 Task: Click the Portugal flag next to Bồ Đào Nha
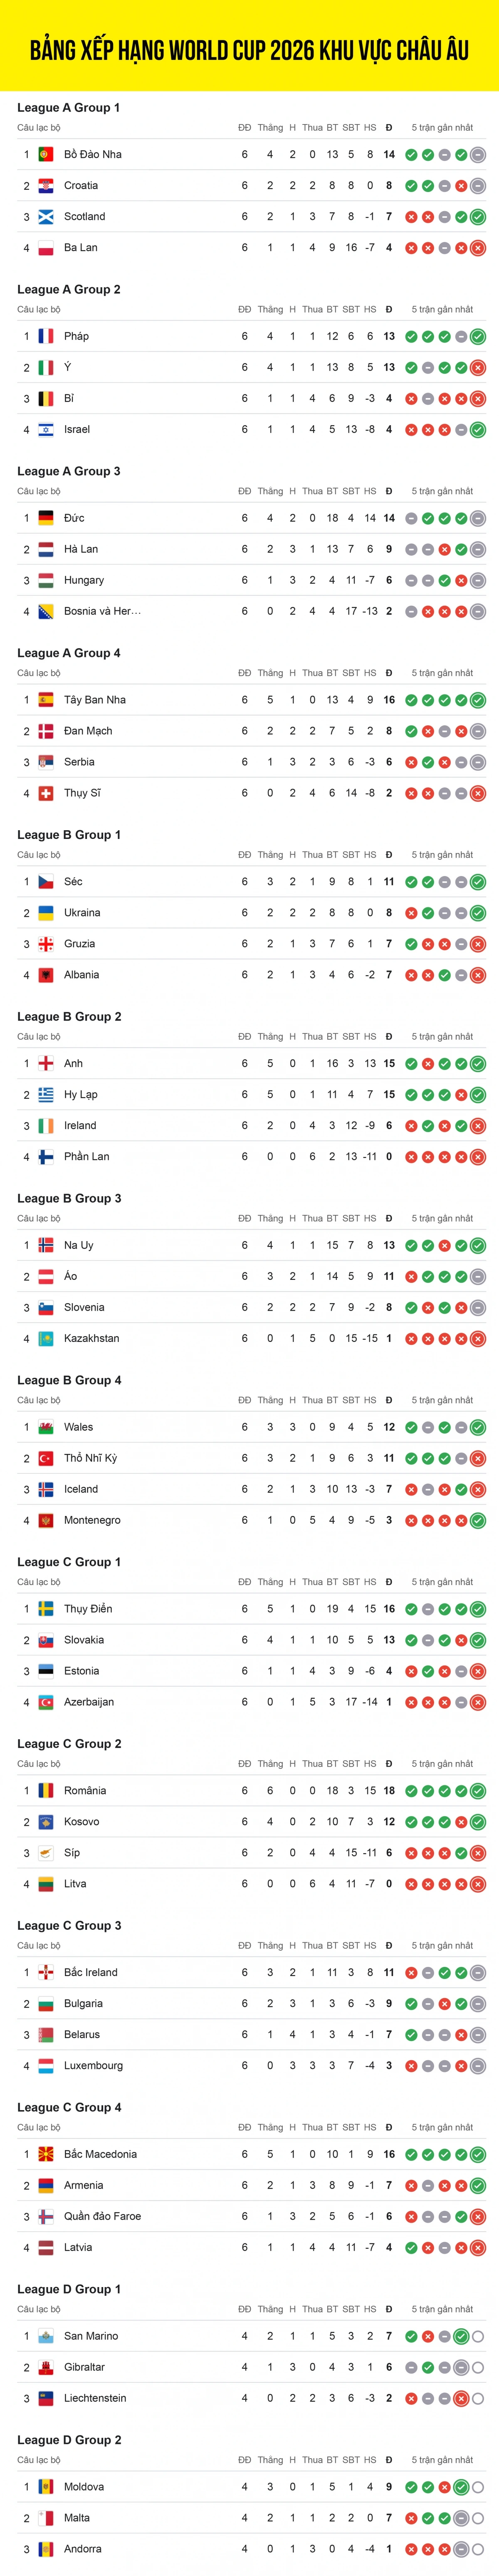coord(46,154)
